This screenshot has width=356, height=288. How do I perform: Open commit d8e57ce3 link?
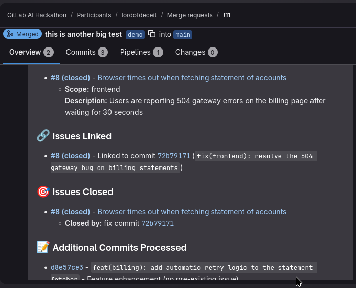point(66,267)
